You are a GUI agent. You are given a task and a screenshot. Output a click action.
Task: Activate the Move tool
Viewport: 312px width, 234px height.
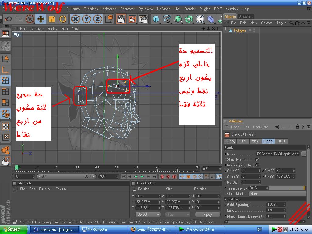click(41, 19)
